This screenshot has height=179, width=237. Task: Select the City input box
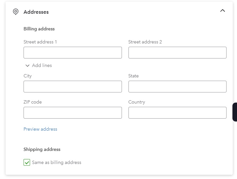(x=73, y=87)
